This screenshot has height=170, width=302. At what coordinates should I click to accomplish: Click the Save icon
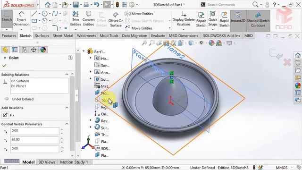[x=75, y=5]
